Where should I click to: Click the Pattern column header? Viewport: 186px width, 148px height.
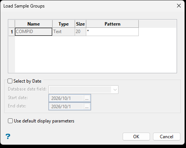(x=112, y=24)
